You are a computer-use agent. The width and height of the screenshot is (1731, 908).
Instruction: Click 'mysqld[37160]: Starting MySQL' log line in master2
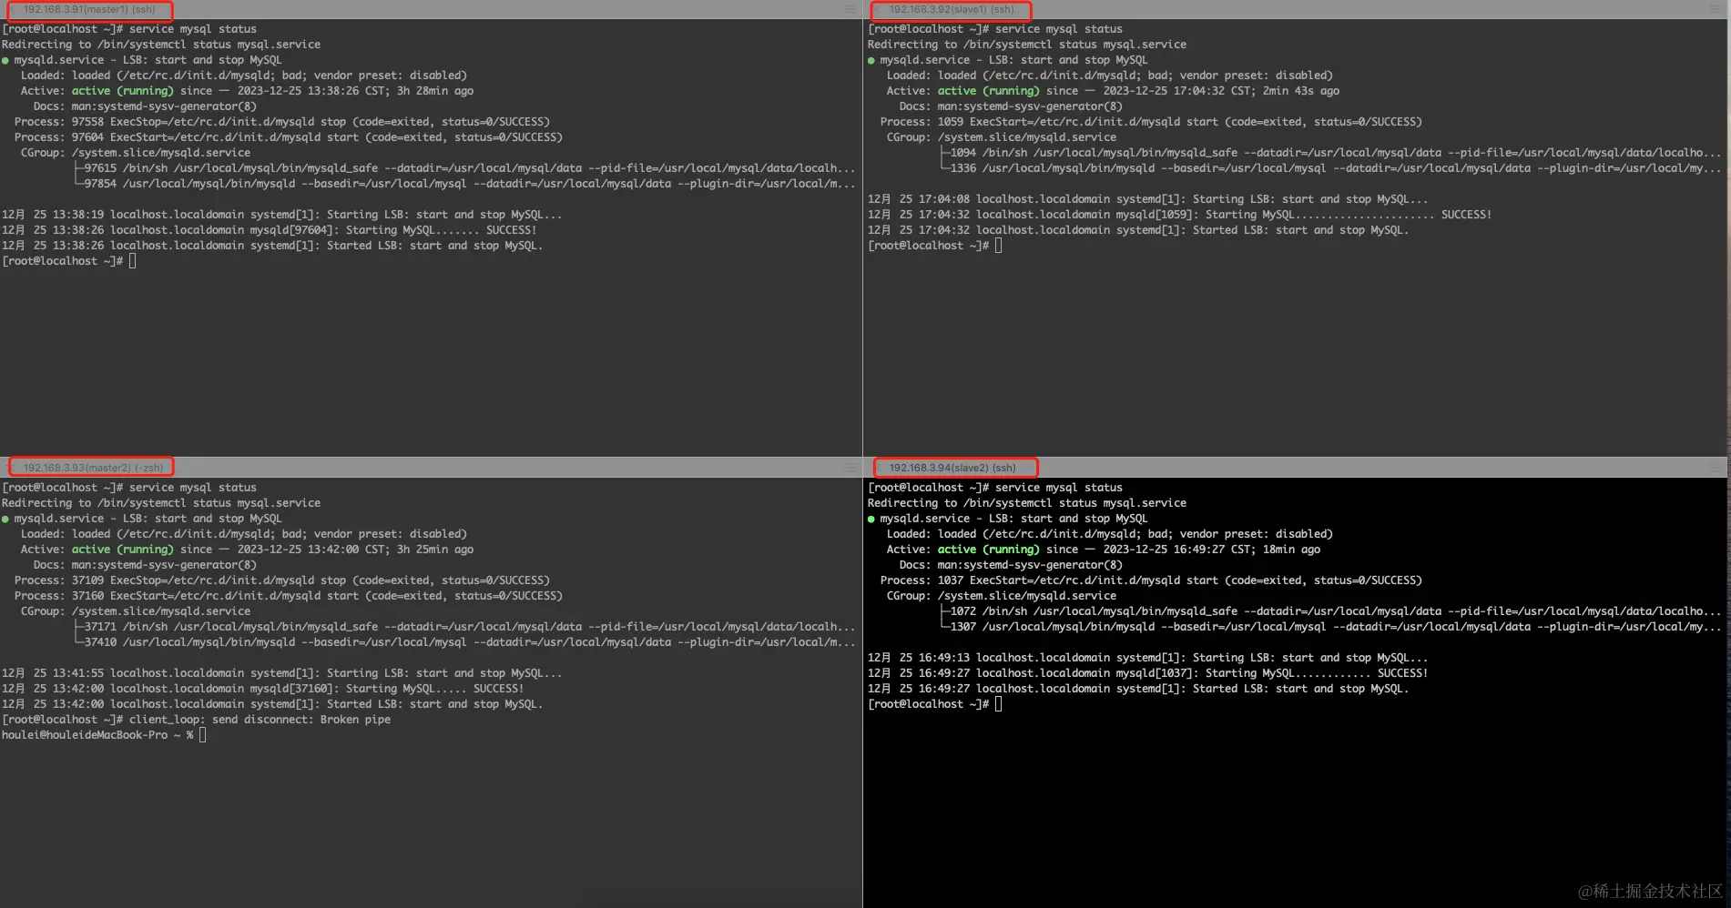click(x=263, y=689)
